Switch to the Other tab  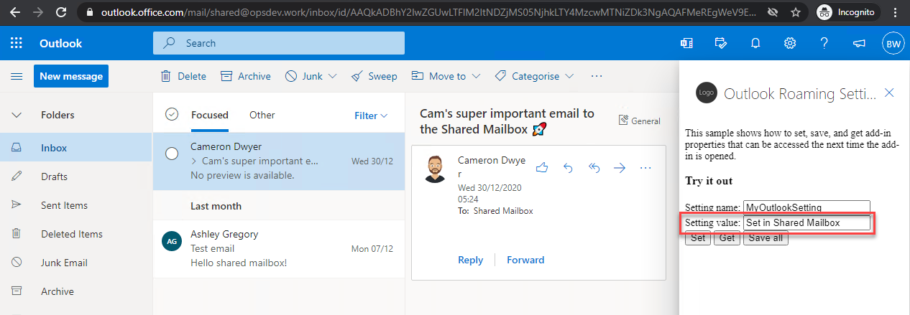(262, 115)
